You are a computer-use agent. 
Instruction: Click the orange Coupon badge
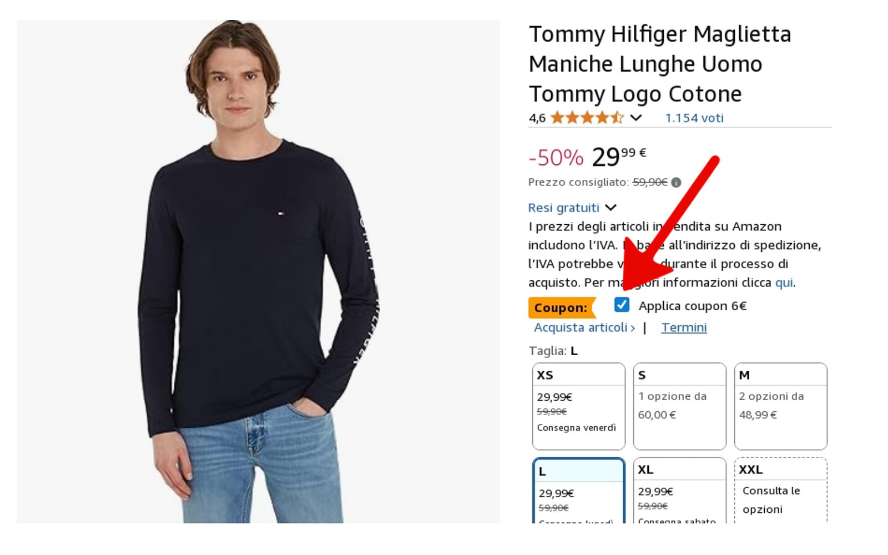(x=561, y=307)
